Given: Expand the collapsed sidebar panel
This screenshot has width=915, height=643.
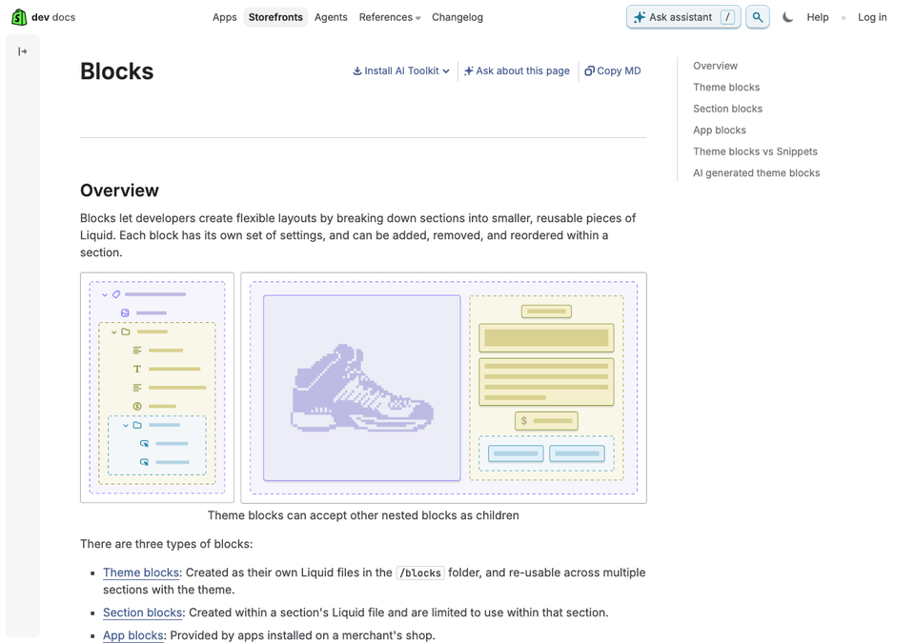Looking at the screenshot, I should [x=23, y=51].
